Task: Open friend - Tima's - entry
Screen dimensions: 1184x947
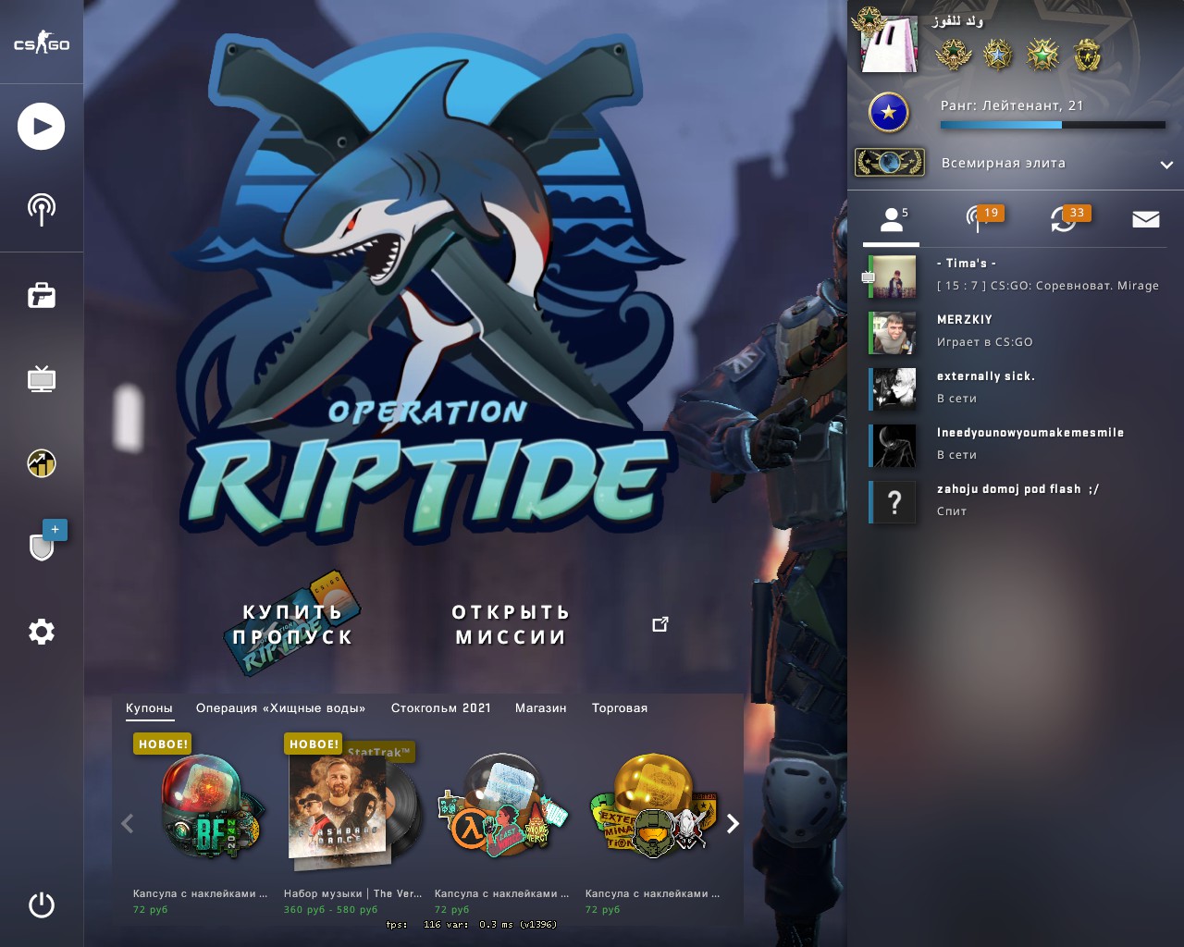Action: click(1017, 276)
